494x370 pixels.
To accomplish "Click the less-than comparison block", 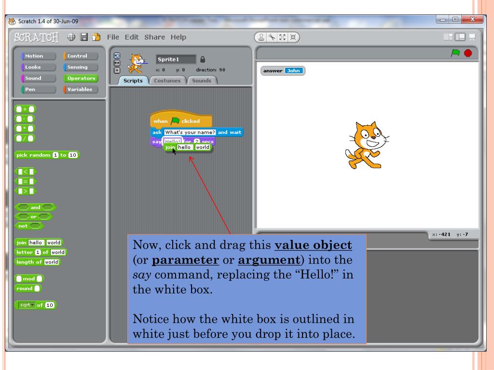I will (x=26, y=172).
